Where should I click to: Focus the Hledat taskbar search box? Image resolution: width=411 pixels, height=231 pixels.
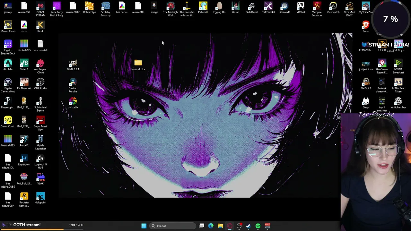click(x=173, y=226)
